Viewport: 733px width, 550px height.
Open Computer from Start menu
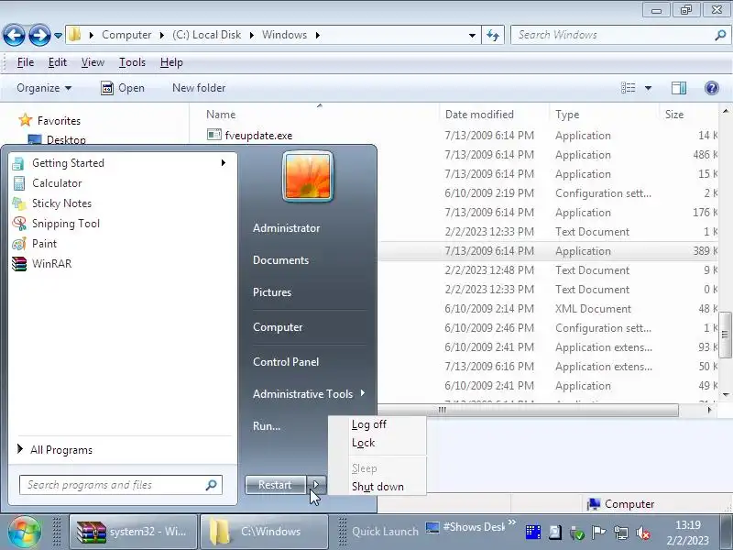(x=278, y=327)
